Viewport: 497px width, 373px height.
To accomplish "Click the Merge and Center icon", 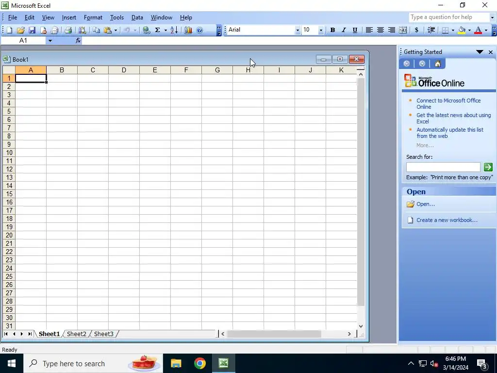I will click(403, 30).
